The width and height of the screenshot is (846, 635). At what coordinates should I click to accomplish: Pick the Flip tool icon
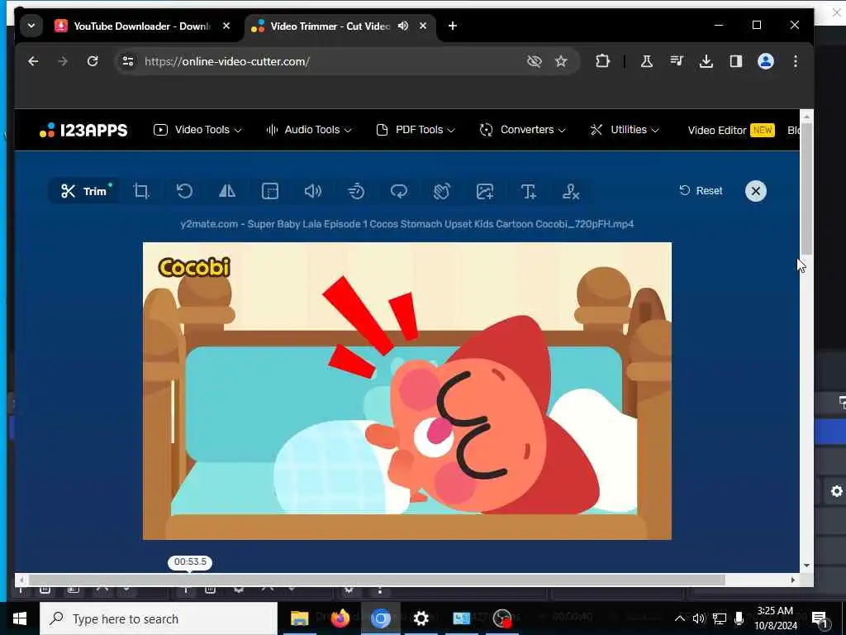click(227, 191)
